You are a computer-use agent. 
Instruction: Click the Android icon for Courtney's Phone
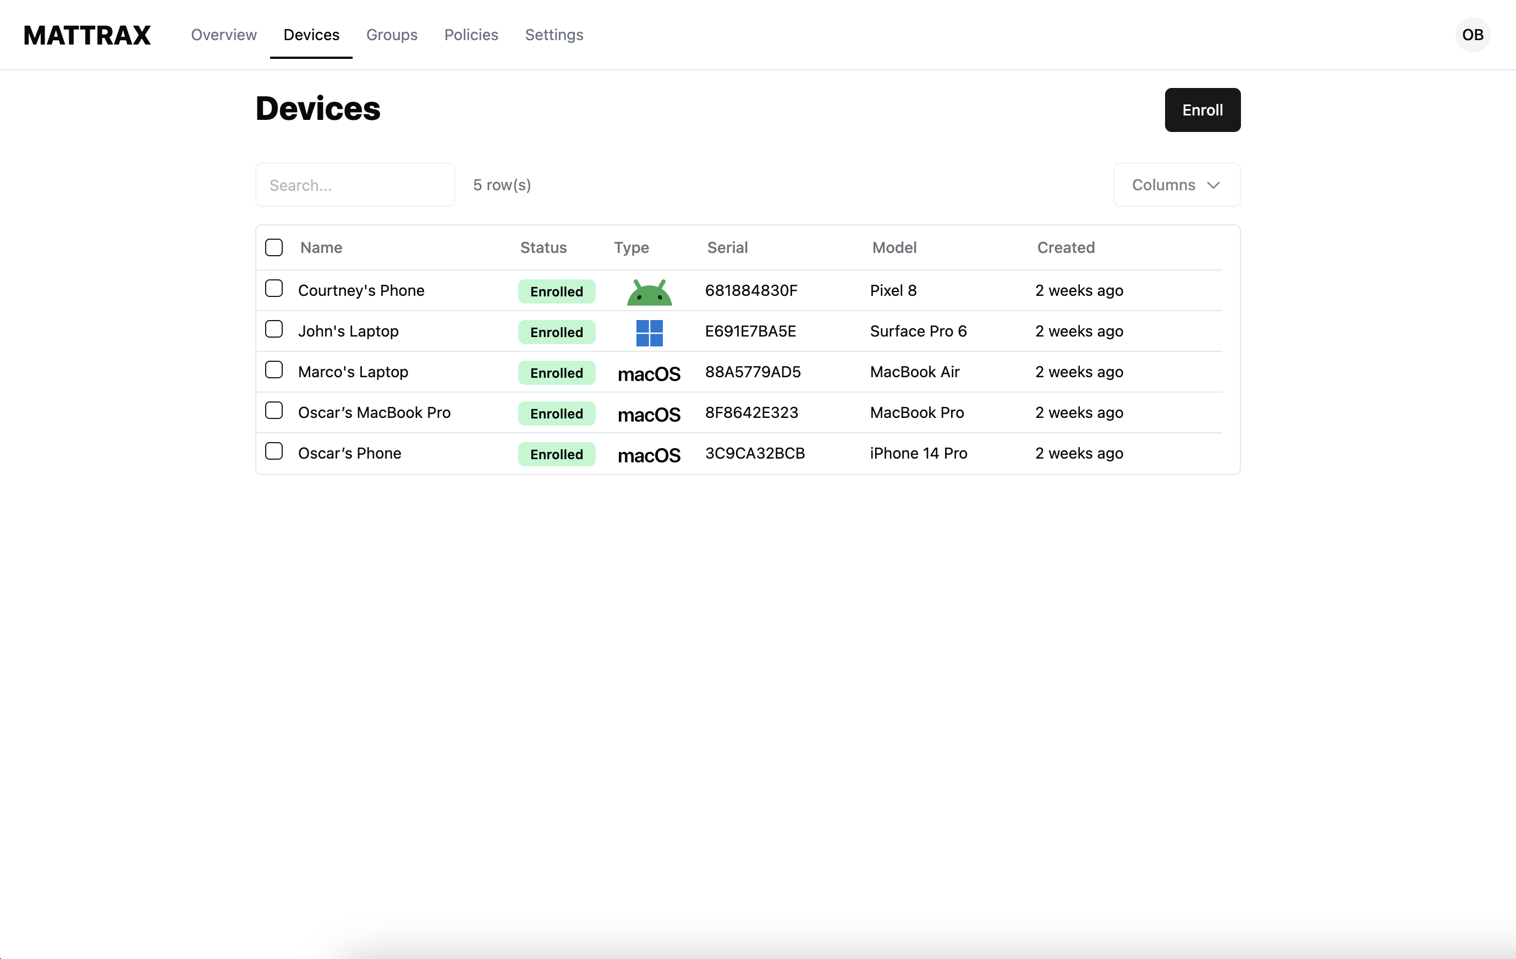pos(649,291)
